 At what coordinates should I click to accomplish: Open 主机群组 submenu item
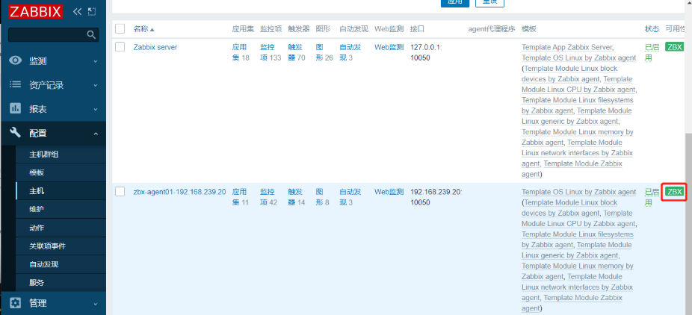click(43, 155)
